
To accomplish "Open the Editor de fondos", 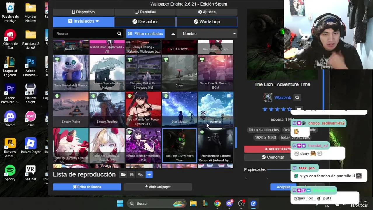I will pos(87,187).
